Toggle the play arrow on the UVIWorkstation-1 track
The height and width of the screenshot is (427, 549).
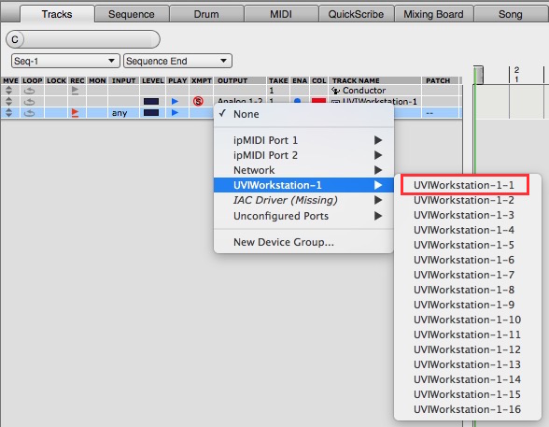(176, 102)
